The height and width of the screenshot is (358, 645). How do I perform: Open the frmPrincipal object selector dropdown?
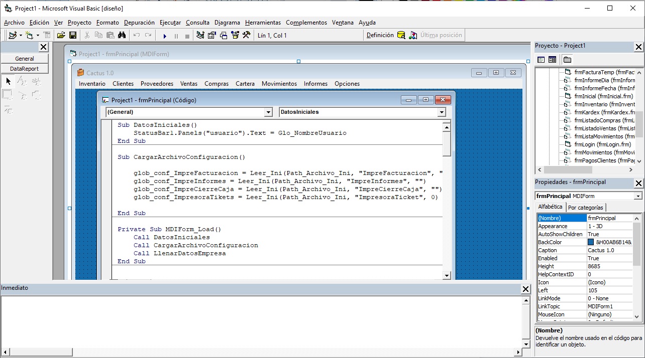pos(638,196)
